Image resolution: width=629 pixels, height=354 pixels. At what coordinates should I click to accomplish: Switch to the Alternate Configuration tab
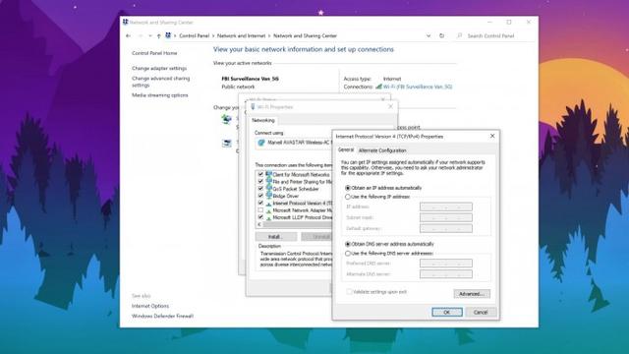pos(382,150)
